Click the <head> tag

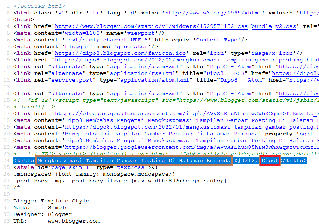coord(24,20)
